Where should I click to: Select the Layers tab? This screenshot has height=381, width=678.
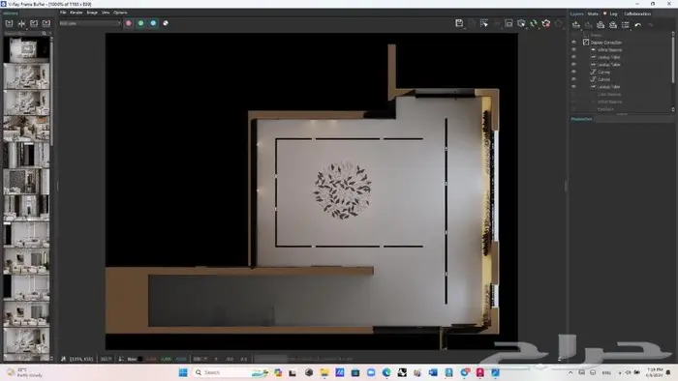(576, 14)
